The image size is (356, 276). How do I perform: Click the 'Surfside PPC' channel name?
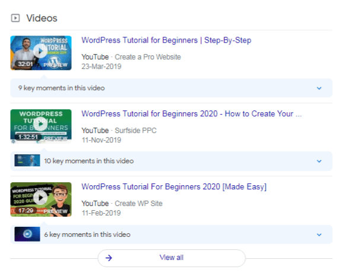coord(135,131)
